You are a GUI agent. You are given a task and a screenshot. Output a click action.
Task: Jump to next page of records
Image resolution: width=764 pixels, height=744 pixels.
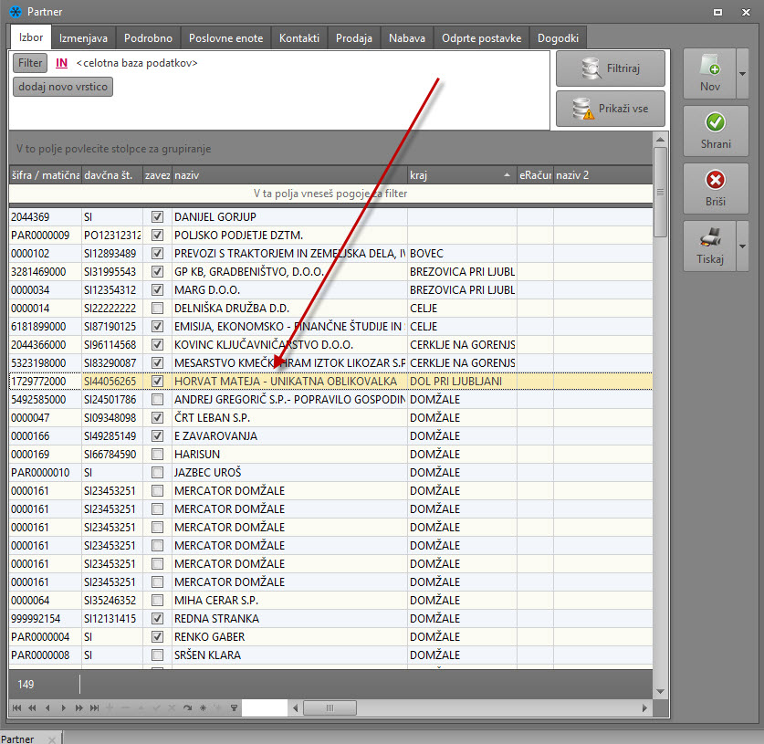pos(78,708)
